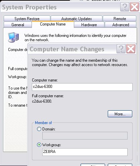Select the Workgroup radio button
The width and height of the screenshot is (140, 166).
pos(39,145)
